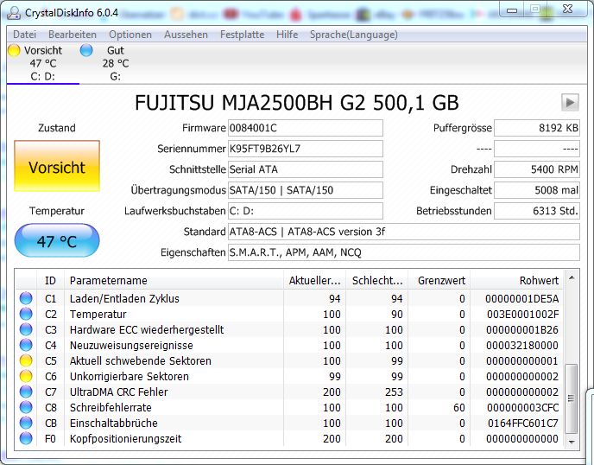Select the Gut 28 °C disk G:
This screenshot has height=465, width=594.
coord(115,63)
